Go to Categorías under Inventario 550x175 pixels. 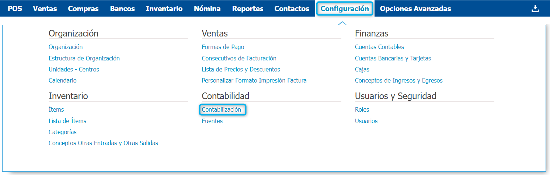click(63, 132)
